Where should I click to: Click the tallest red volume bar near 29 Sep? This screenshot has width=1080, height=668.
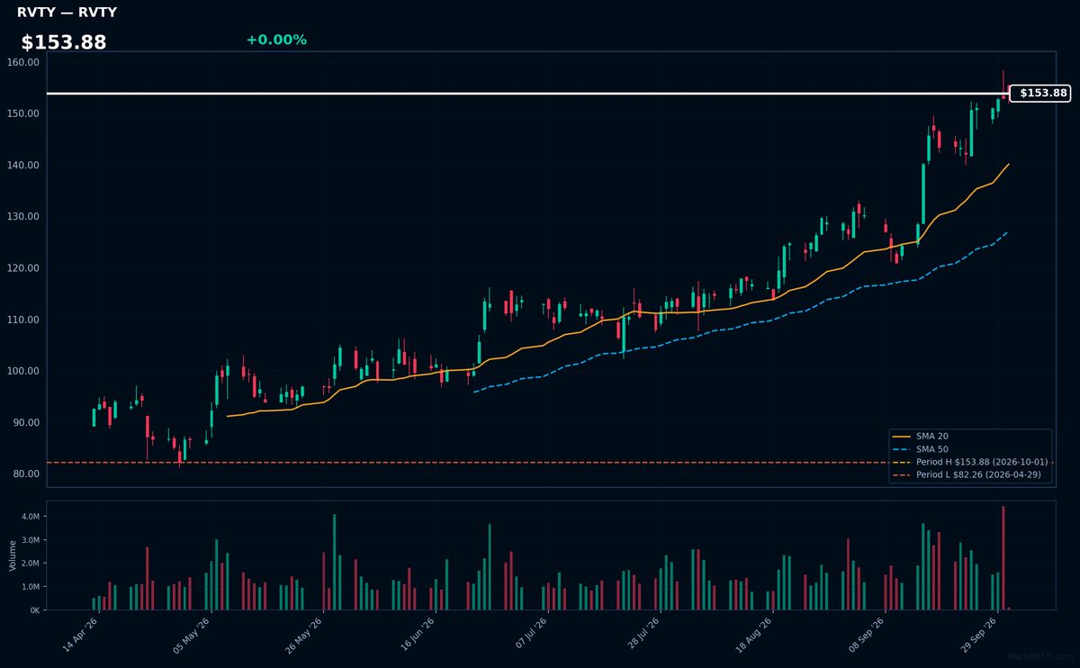click(1003, 558)
